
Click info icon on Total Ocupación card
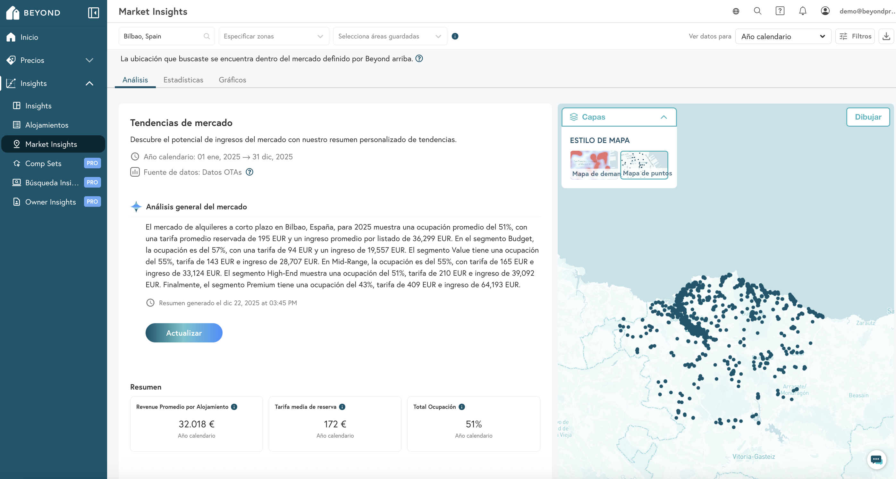point(461,407)
